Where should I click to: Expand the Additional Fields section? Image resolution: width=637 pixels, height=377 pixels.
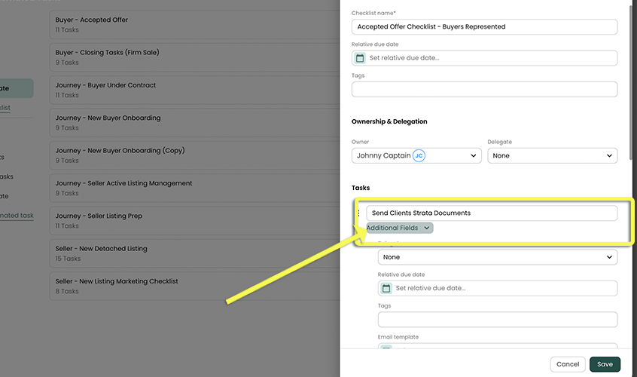pyautogui.click(x=399, y=228)
